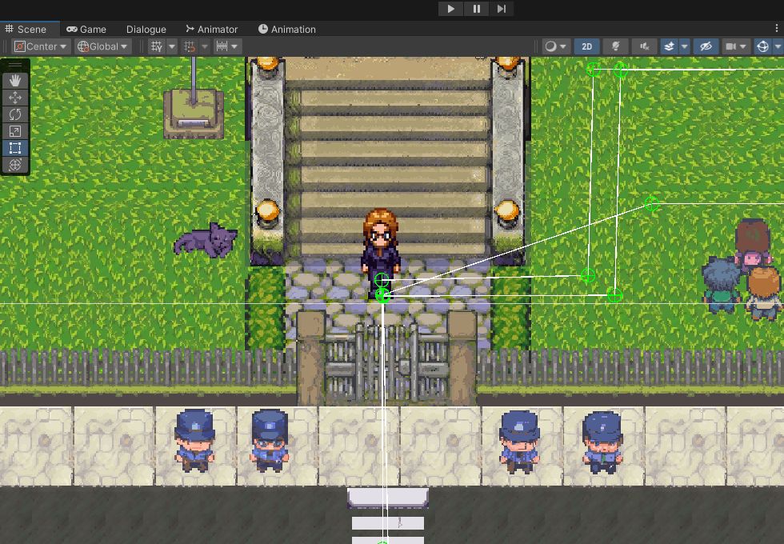The height and width of the screenshot is (544, 784).
Task: Open scene camera settings
Action: click(x=730, y=46)
